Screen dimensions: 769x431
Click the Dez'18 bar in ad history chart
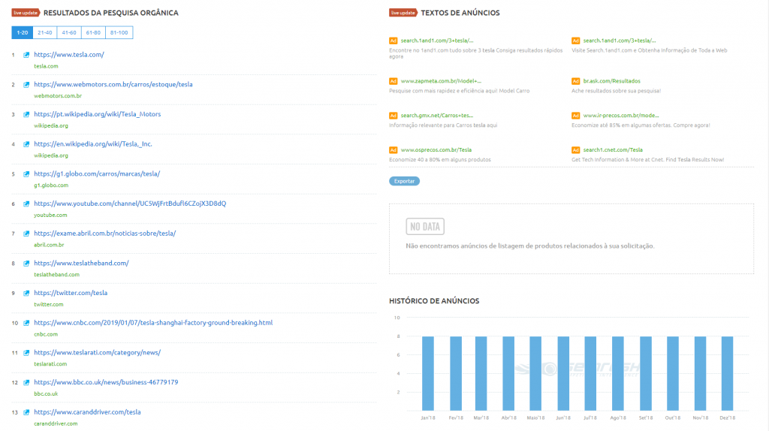point(727,374)
